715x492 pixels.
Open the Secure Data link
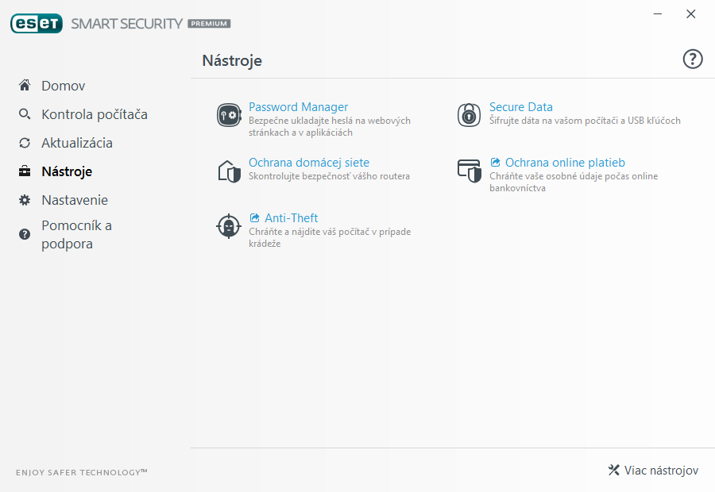520,107
